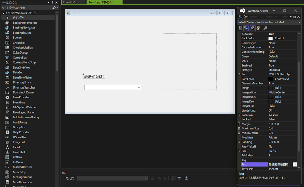304x187 pixels.
Task: Pick the FolderBrowserDialog icon
Action: (x=7, y=117)
